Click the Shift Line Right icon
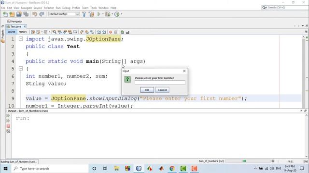This screenshot has width=309, height=173. tap(104, 32)
